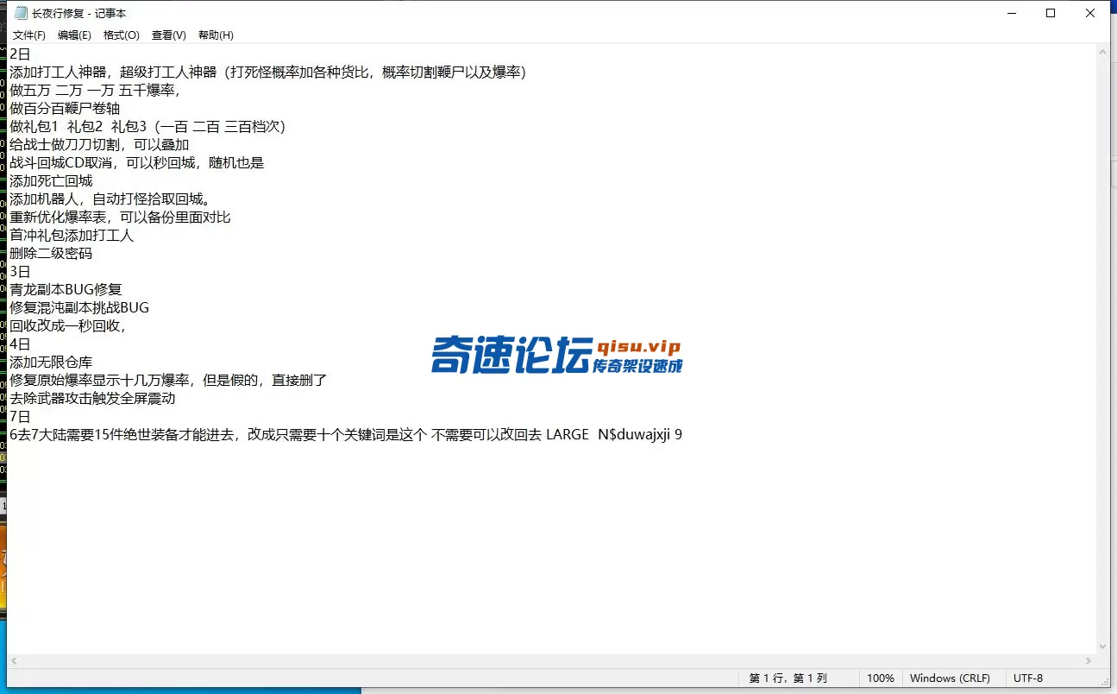
Task: Open the 帮助(H) menu
Action: pyautogui.click(x=216, y=35)
